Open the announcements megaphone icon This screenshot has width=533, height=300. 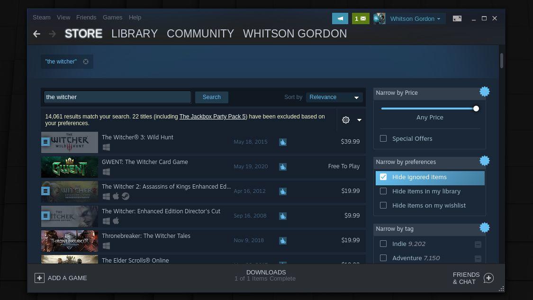pos(340,18)
